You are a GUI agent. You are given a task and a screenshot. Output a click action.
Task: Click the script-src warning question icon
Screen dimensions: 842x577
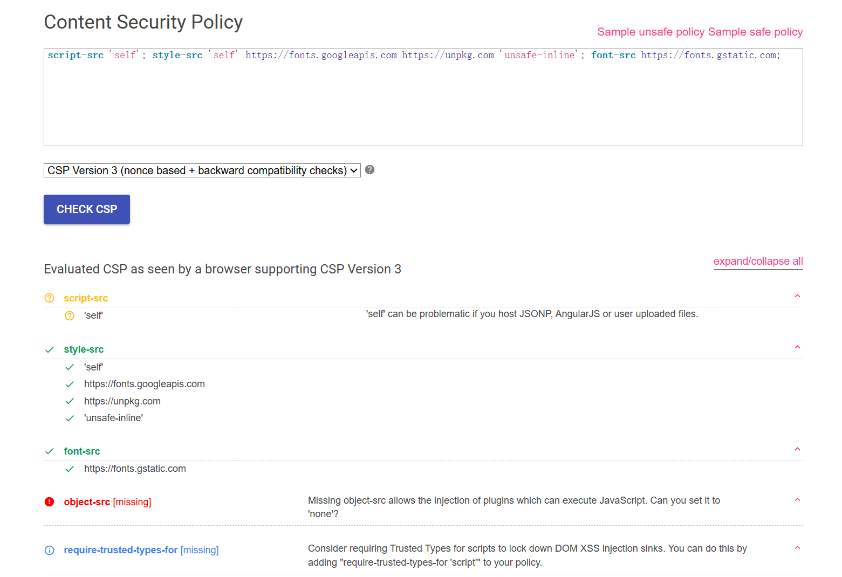click(49, 298)
